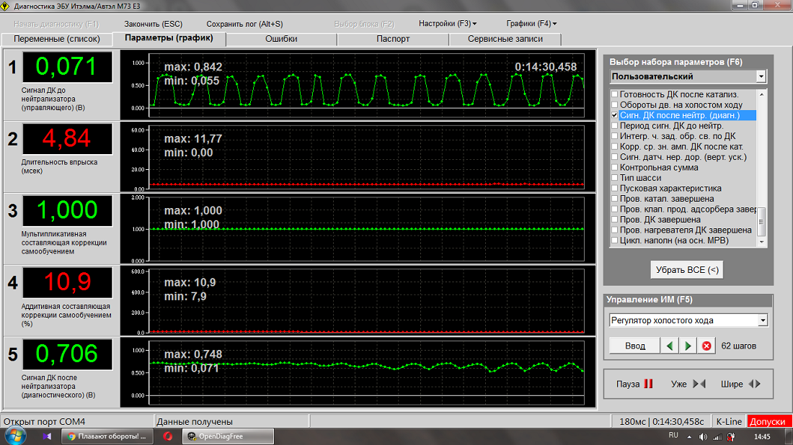Open Opera browser from the taskbar
This screenshot has width=793, height=445.
click(167, 436)
